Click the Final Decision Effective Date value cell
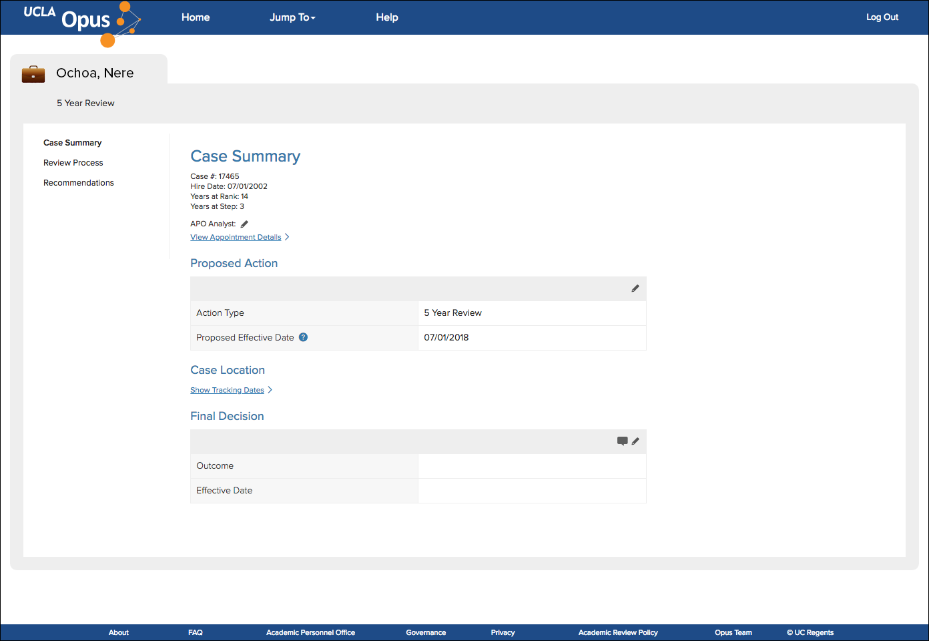 [532, 491]
